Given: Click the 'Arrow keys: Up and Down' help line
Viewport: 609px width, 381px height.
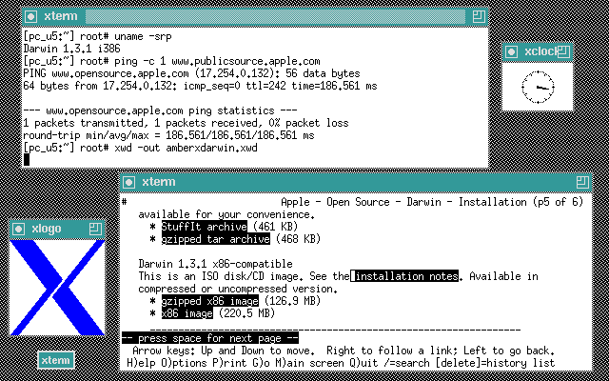Looking at the screenshot, I should [344, 351].
